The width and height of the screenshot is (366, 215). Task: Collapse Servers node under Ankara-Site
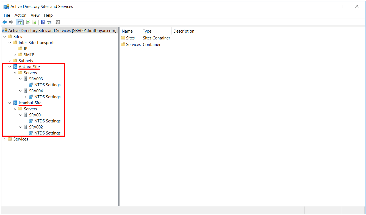[x=15, y=73]
